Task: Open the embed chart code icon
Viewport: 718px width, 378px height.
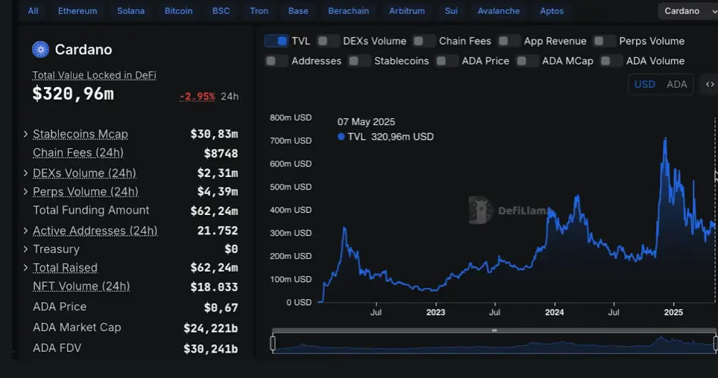Action: point(710,85)
